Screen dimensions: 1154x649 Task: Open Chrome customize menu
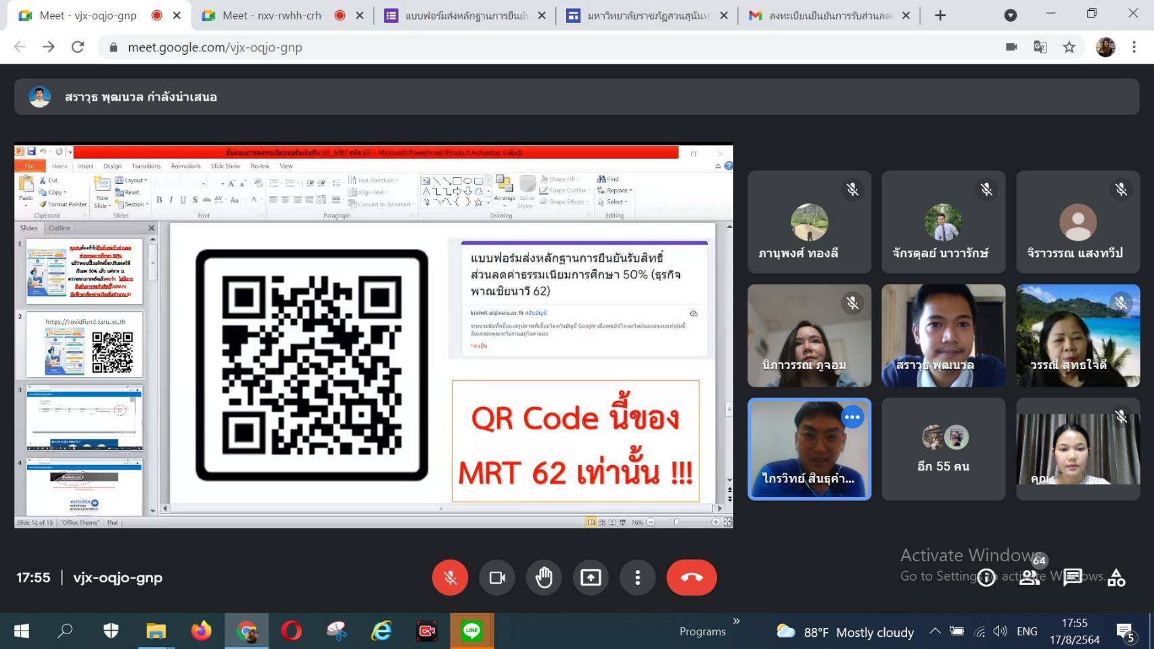[1134, 47]
